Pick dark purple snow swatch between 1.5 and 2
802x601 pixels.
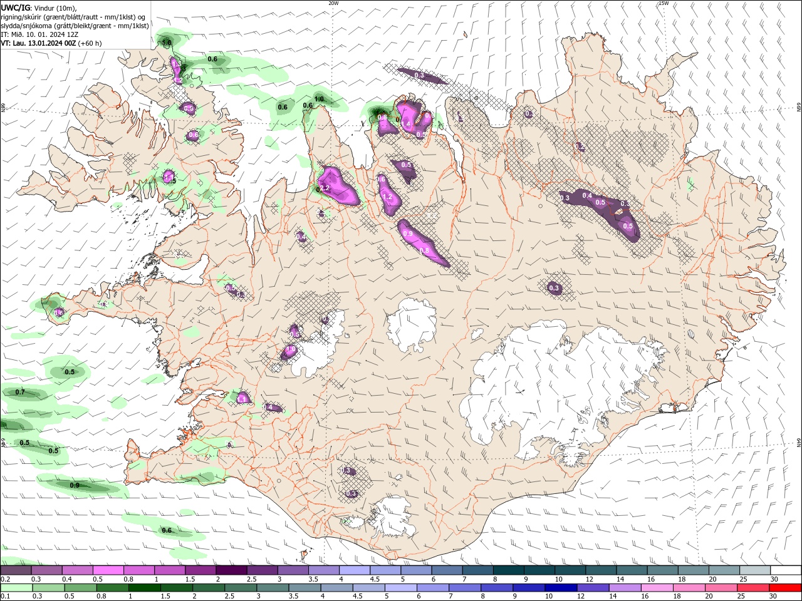[x=200, y=570]
